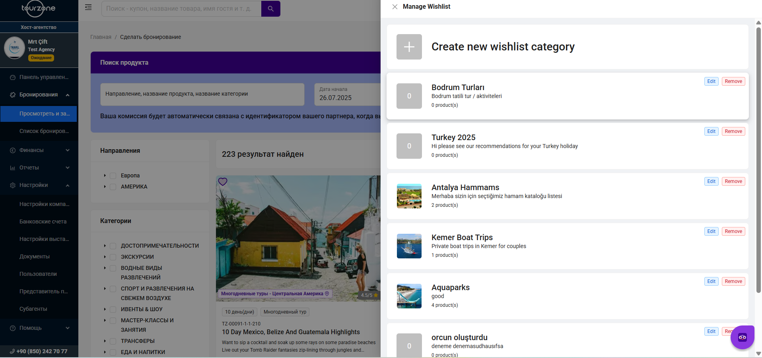Open the Aquaparks wishlist thumbnail
This screenshot has width=762, height=358.
pos(409,296)
